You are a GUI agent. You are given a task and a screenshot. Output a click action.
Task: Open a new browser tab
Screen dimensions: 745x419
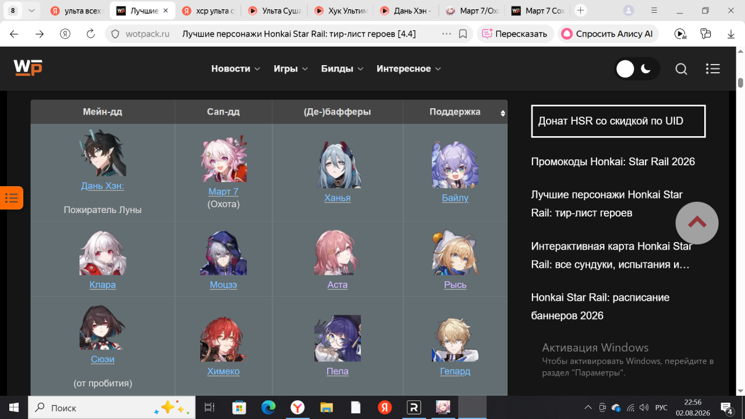580,10
